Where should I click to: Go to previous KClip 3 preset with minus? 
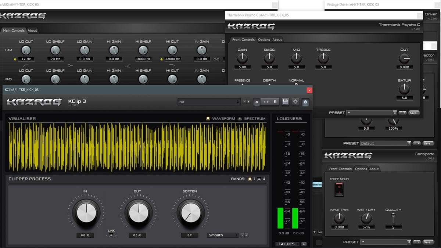coord(244,102)
